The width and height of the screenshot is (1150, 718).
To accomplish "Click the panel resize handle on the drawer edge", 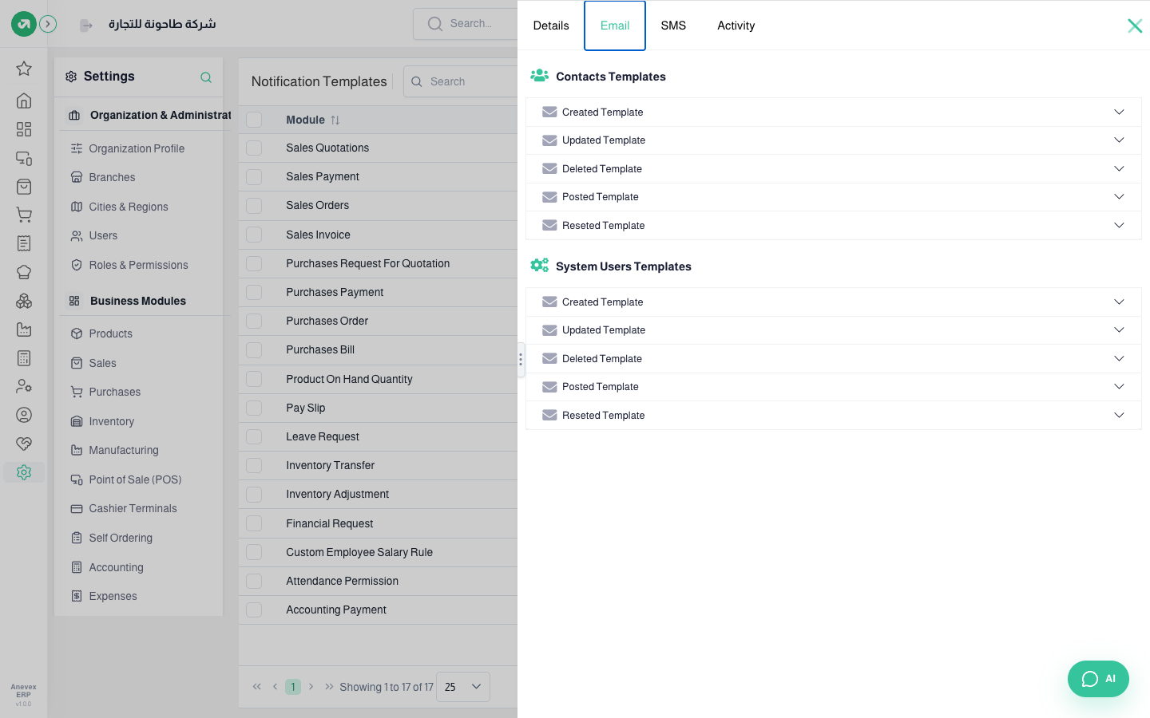I will pyautogui.click(x=521, y=359).
